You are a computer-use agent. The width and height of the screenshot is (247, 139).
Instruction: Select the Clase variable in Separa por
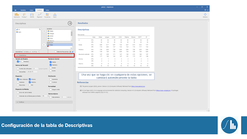pyautogui.click(x=60, y=45)
